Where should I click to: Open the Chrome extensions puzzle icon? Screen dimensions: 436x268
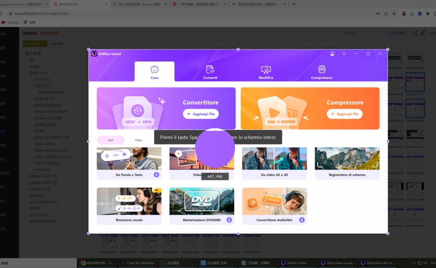(x=428, y=14)
